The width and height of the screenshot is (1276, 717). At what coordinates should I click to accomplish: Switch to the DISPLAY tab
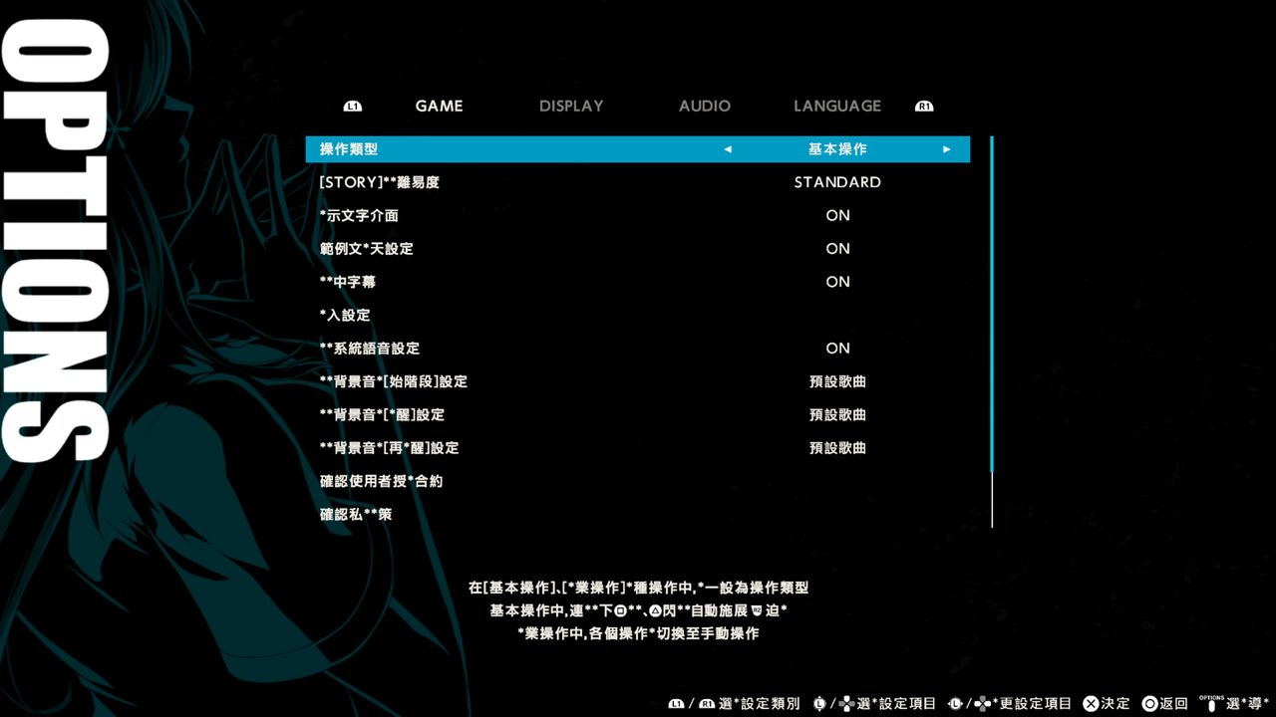pyautogui.click(x=571, y=106)
